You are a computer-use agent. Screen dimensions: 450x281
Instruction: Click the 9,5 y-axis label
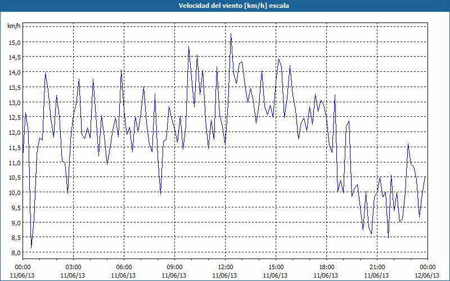click(x=16, y=207)
